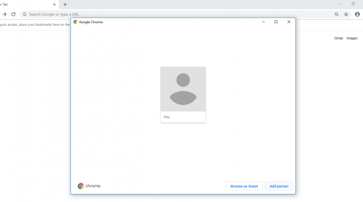Open the zoom magnifier icon in the address bar
This screenshot has width=363, height=202.
337,14
